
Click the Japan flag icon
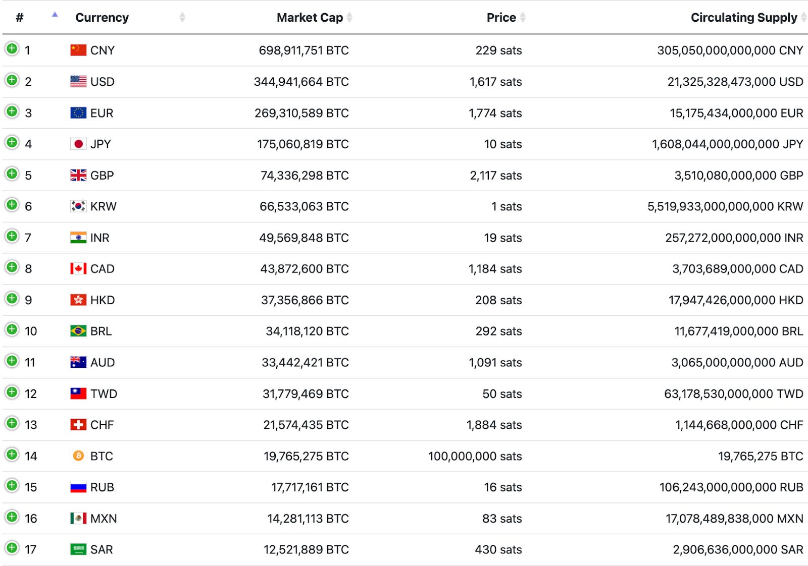pyautogui.click(x=78, y=144)
